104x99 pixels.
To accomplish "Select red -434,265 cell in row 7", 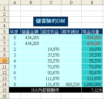I will 92,43.
